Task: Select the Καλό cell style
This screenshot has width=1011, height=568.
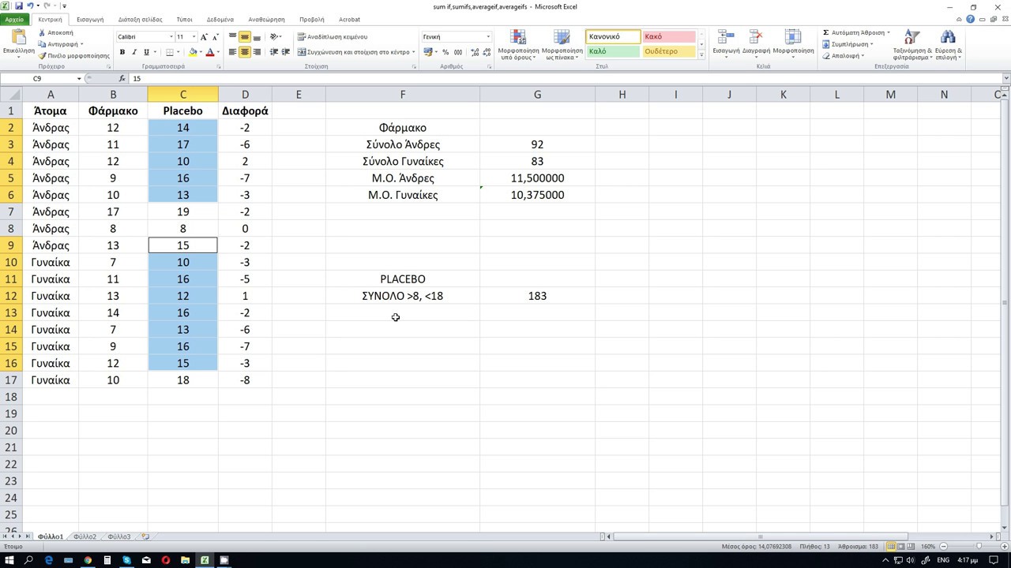Action: (613, 51)
